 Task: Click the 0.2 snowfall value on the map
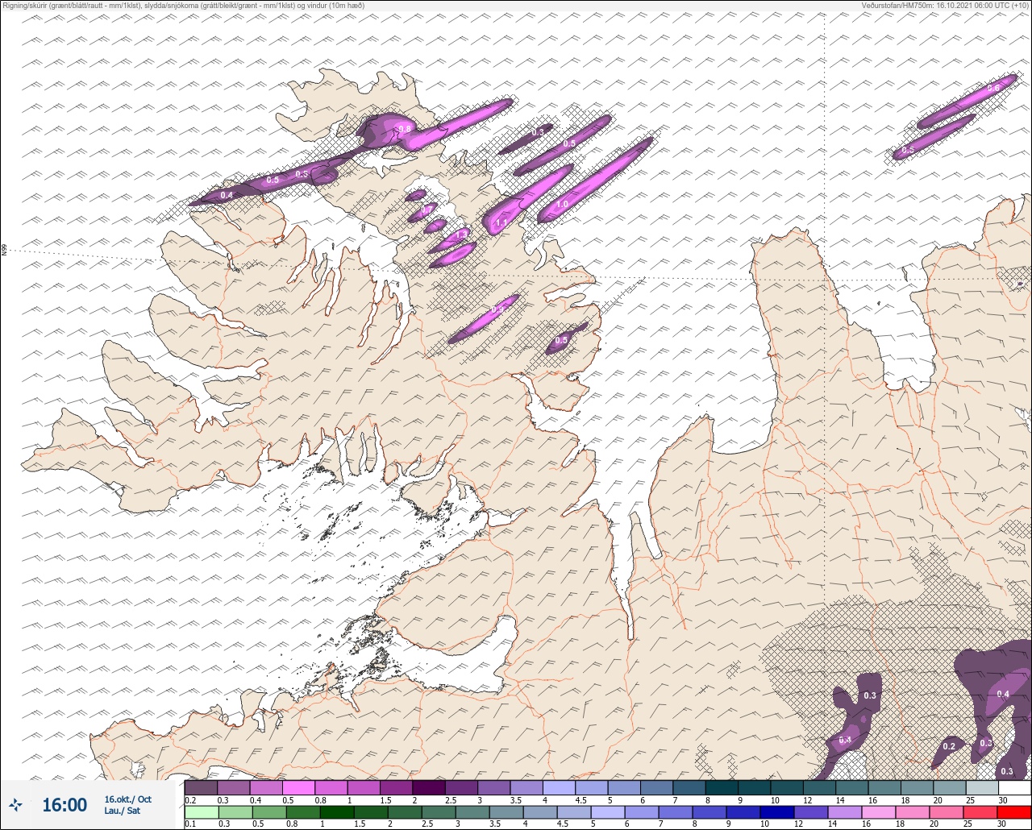coord(949,747)
